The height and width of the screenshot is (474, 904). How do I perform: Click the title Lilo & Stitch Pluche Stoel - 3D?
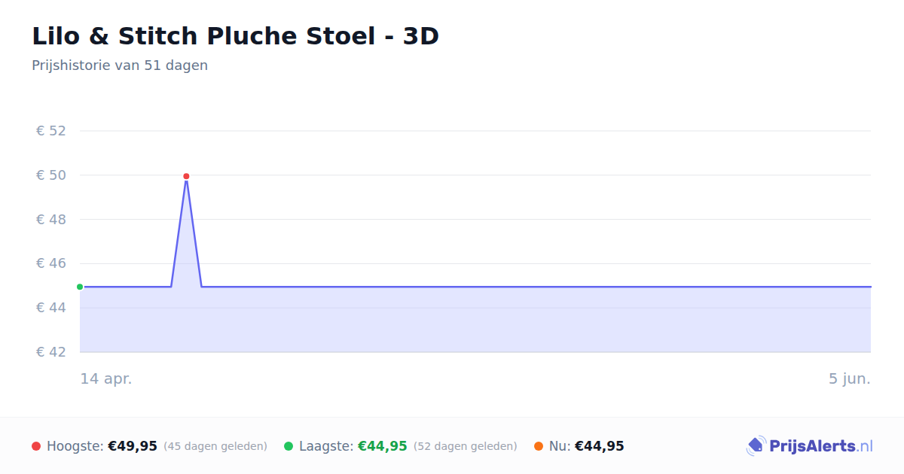(x=235, y=36)
